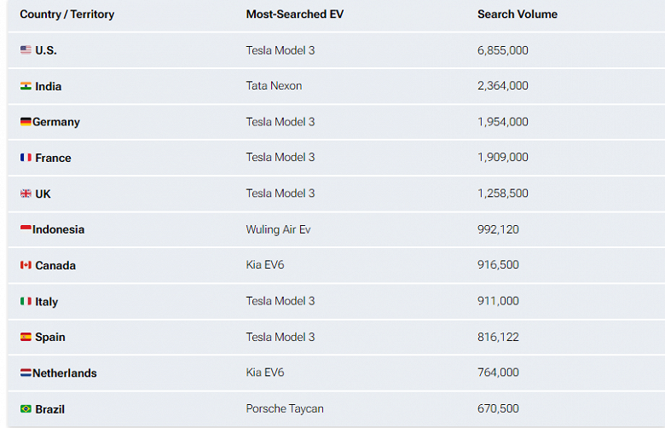Click the Spain flag icon
The height and width of the screenshot is (428, 665).
coord(26,338)
